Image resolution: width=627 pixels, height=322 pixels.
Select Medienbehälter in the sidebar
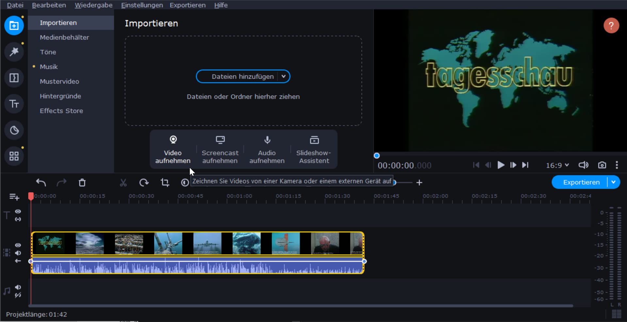click(71, 37)
